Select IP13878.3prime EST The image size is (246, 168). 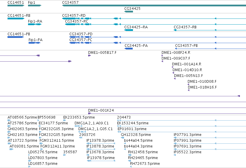click(101, 149)
